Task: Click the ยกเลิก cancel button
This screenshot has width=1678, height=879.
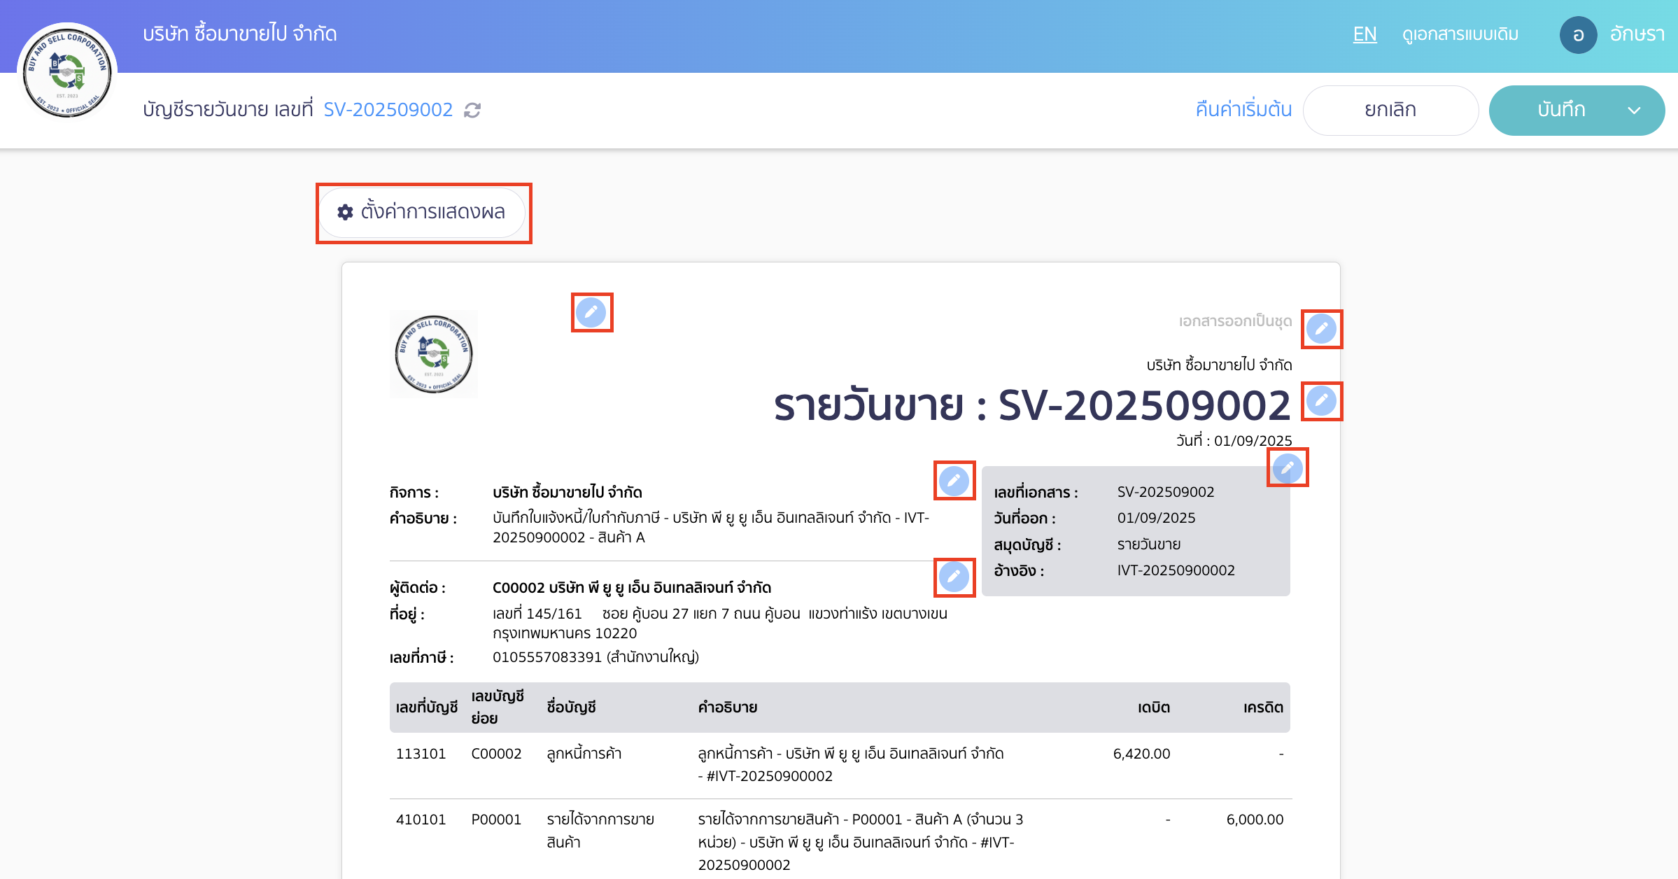Action: (1390, 110)
